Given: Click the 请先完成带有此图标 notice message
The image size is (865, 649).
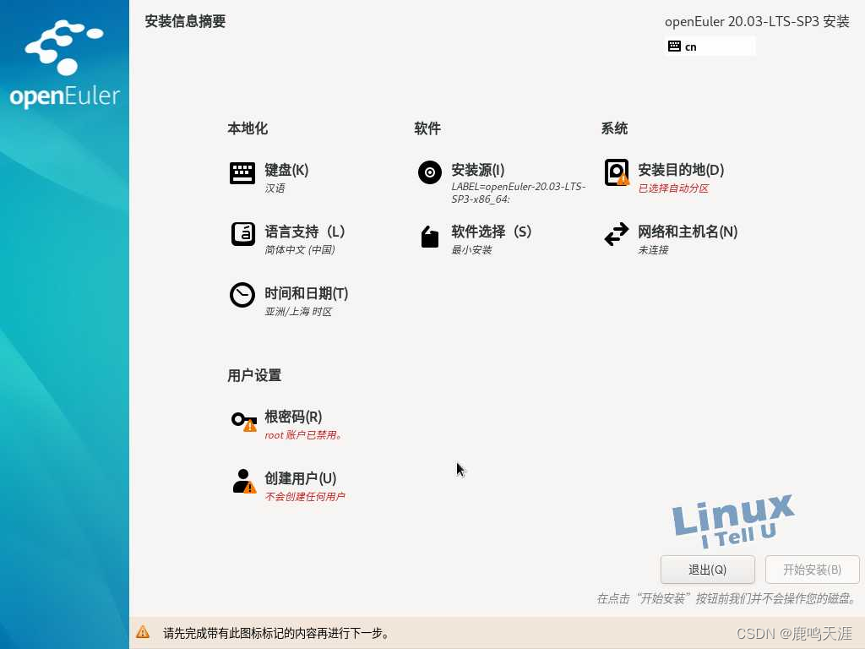Looking at the screenshot, I should click(x=276, y=633).
